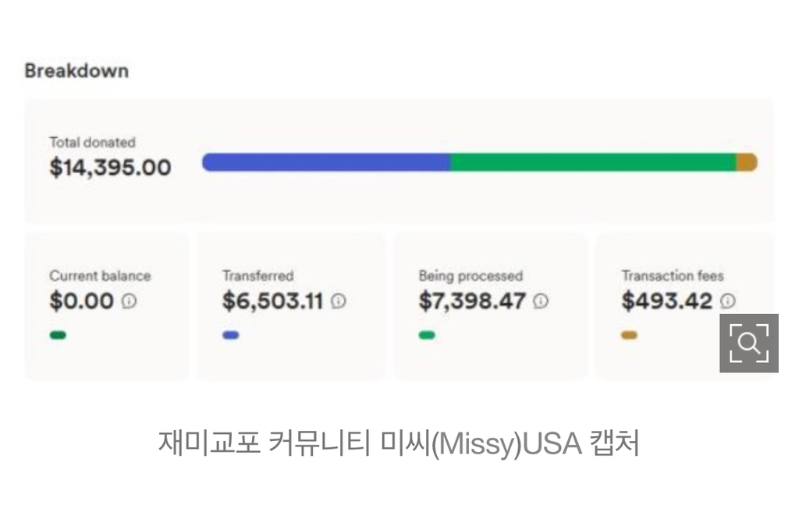Click the Total donated label
The height and width of the screenshot is (508, 799).
coord(92,143)
